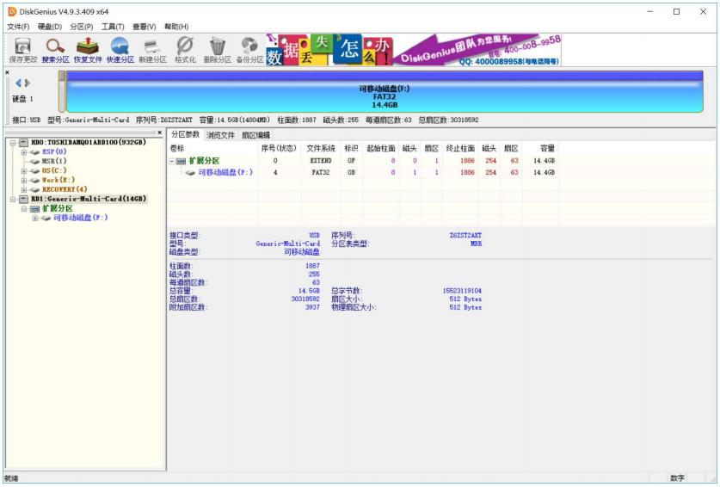Expand the Work(E:) partition node
The height and width of the screenshot is (487, 720).
(24, 180)
